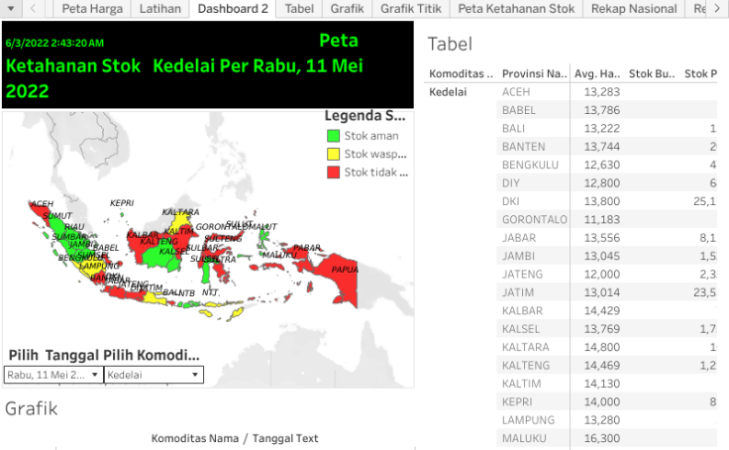Go to Peta Ketahanan Stok tab
This screenshot has height=450, width=729.
coord(516,9)
